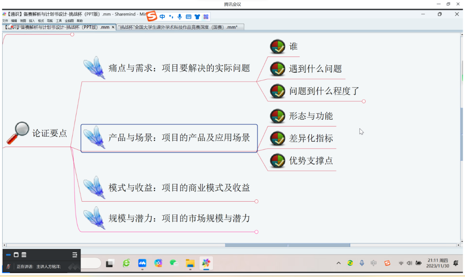
Task: Click checkmark icon next to 差异化指标
Action: [x=278, y=138]
